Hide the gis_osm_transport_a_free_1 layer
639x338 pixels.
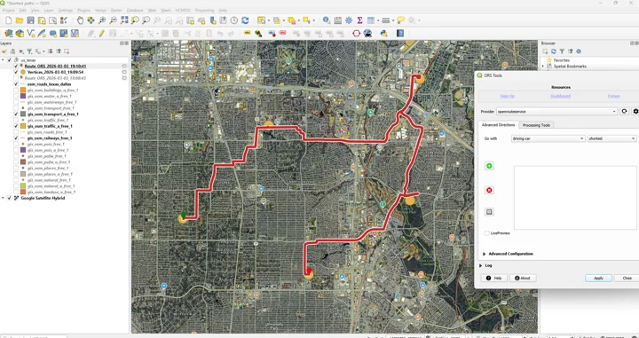16,114
